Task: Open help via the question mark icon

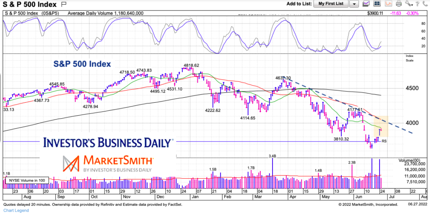Action: [x=417, y=3]
